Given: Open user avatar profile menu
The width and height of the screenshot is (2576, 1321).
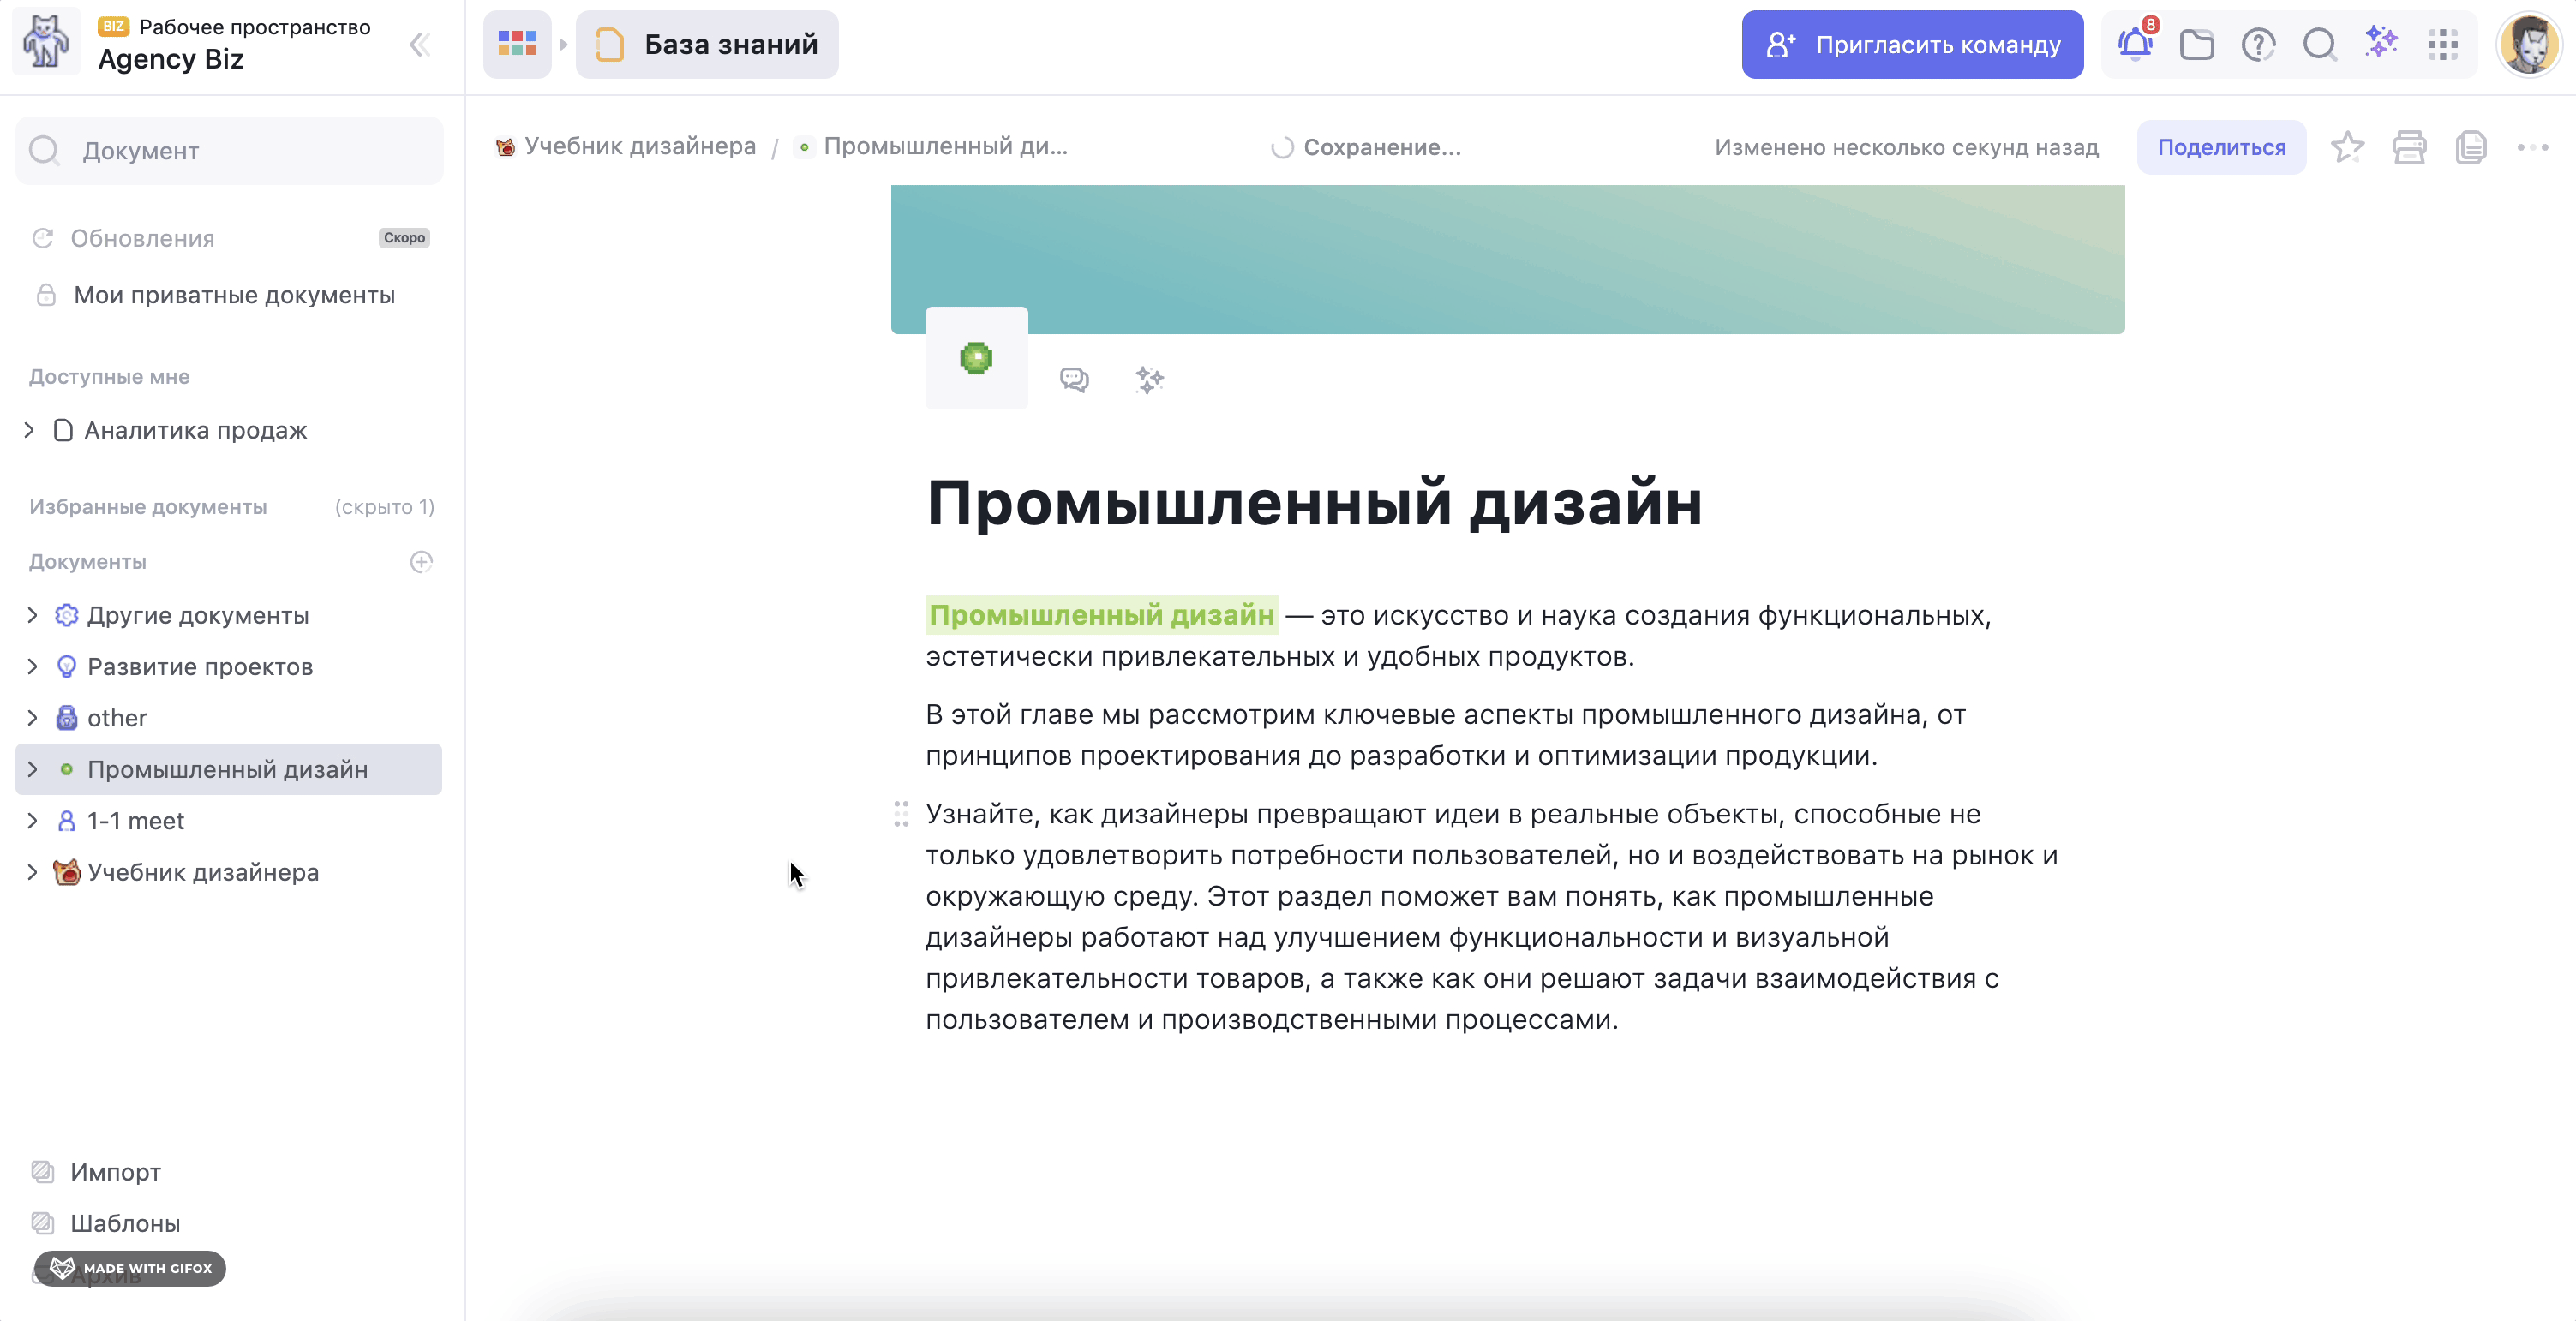Looking at the screenshot, I should point(2528,44).
